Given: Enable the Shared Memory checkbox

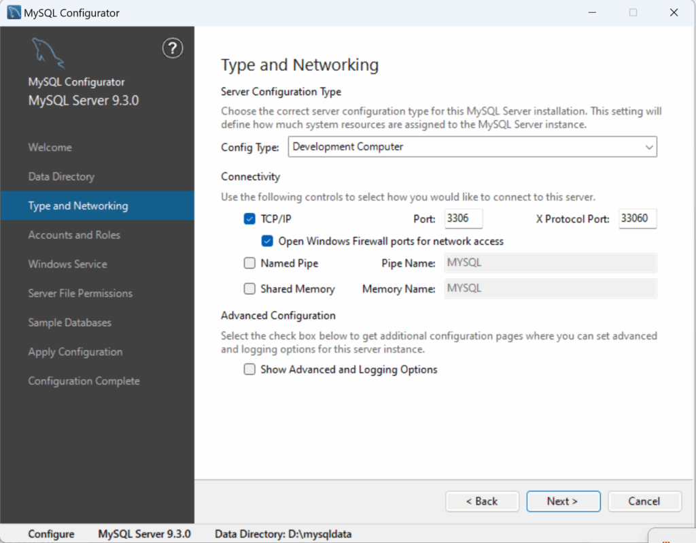Looking at the screenshot, I should click(249, 289).
